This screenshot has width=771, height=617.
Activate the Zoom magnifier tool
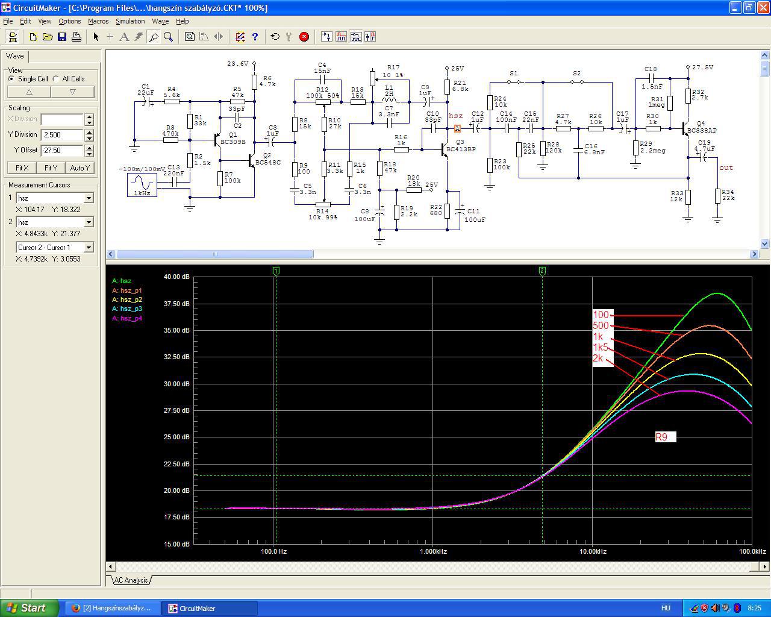[x=169, y=37]
